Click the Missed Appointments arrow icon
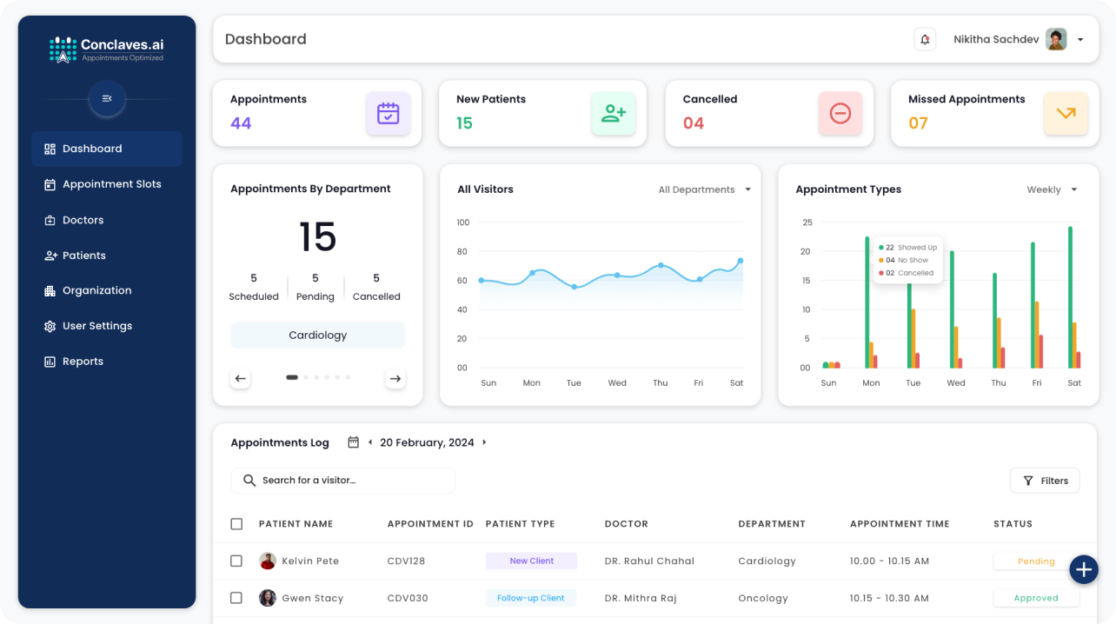Screen dimensions: 1116x624 click(1066, 114)
